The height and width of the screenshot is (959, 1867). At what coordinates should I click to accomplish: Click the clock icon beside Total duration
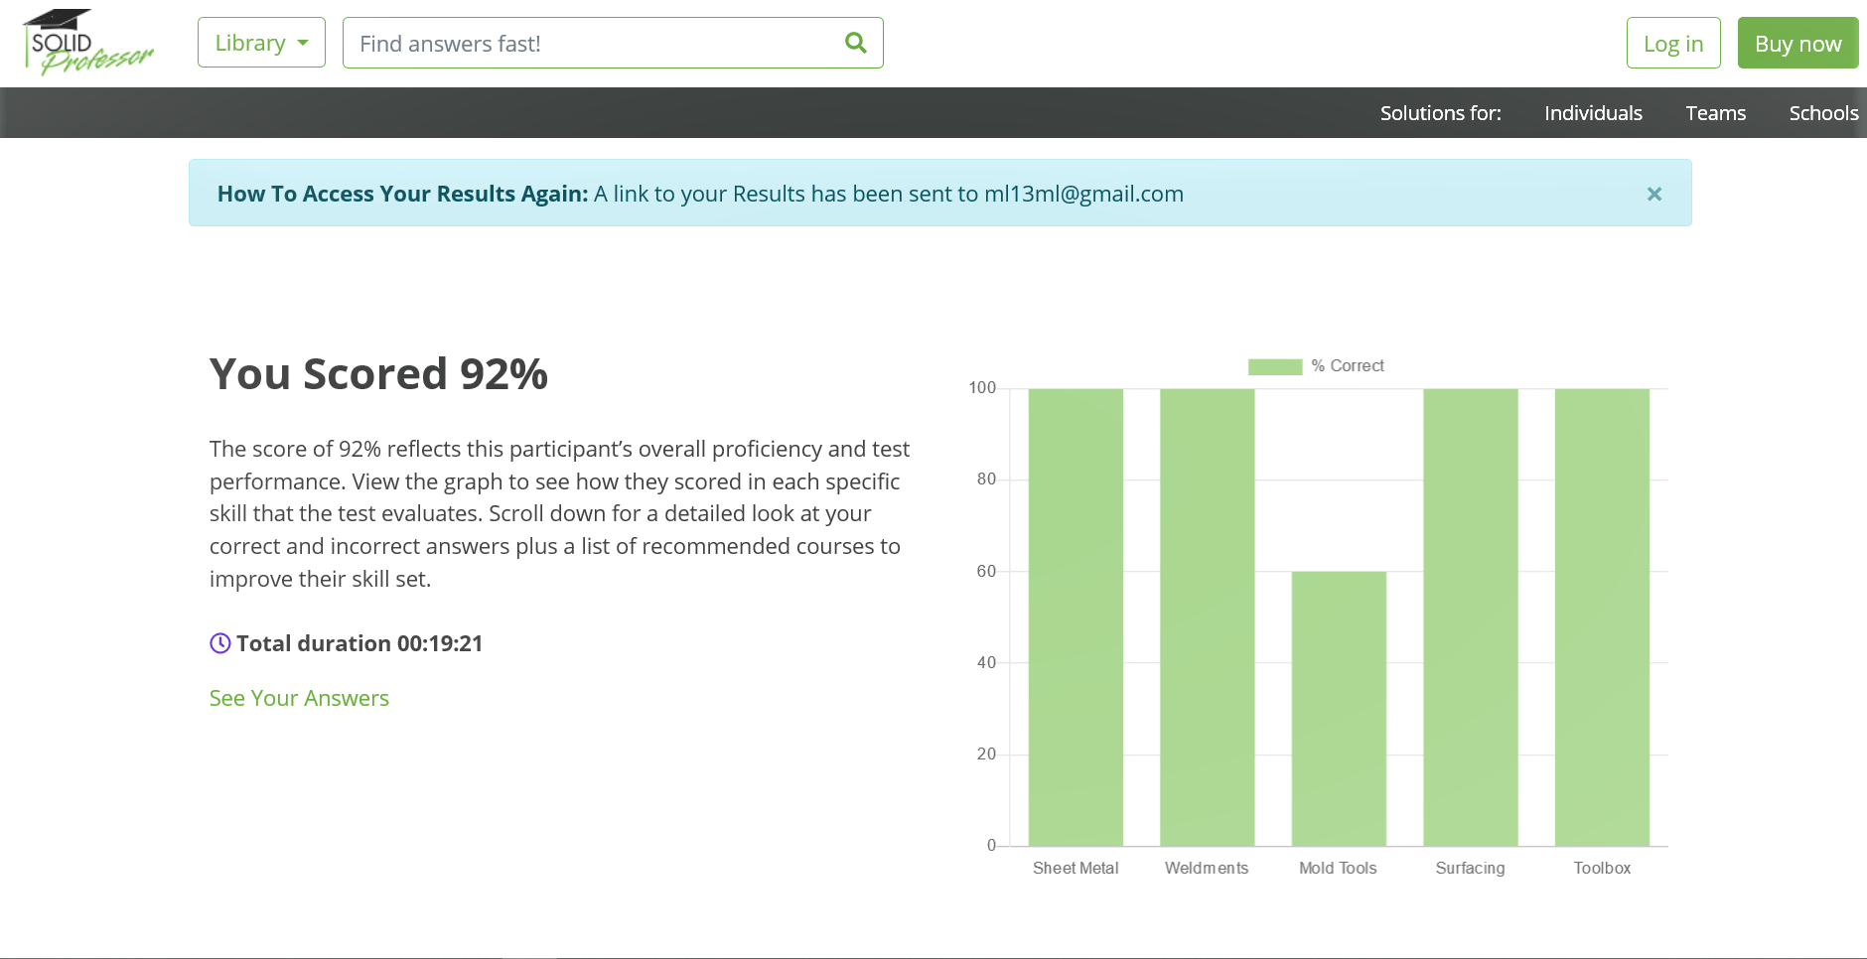pos(220,643)
